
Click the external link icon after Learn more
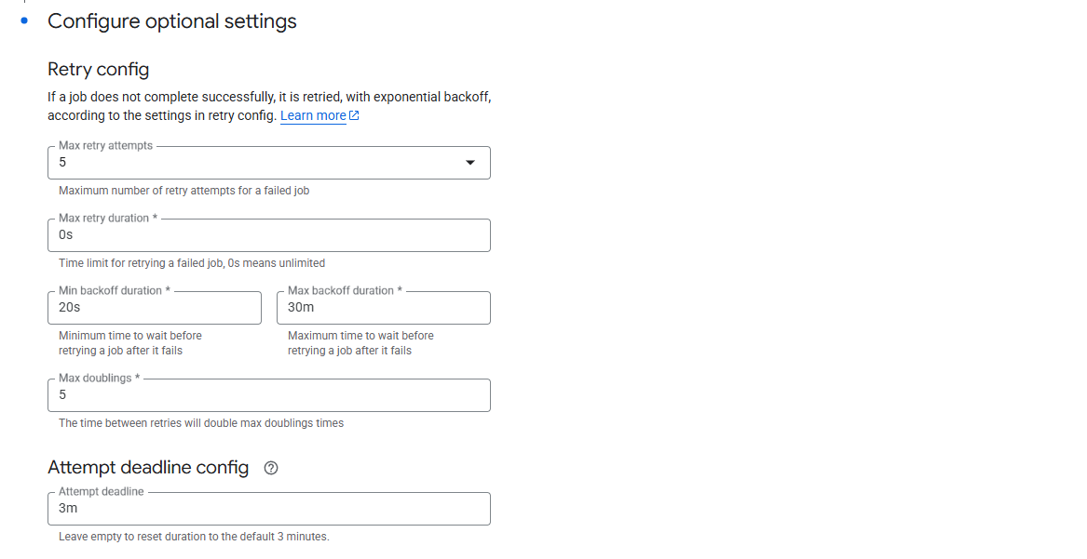coord(354,116)
